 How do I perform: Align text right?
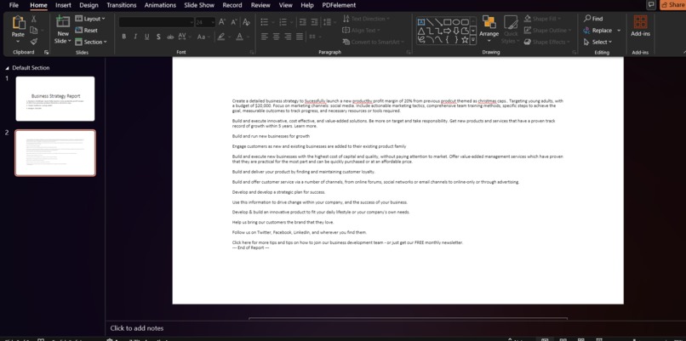(288, 37)
